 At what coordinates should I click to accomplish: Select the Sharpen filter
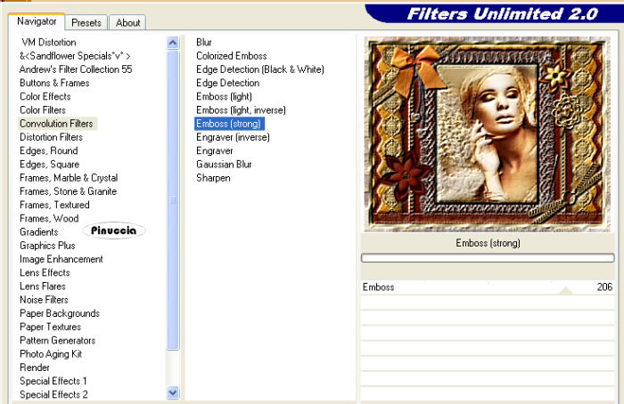tap(213, 178)
